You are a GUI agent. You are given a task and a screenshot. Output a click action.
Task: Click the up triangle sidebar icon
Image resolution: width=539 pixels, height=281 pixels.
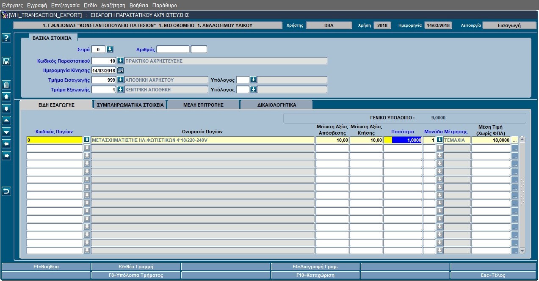tap(6, 120)
